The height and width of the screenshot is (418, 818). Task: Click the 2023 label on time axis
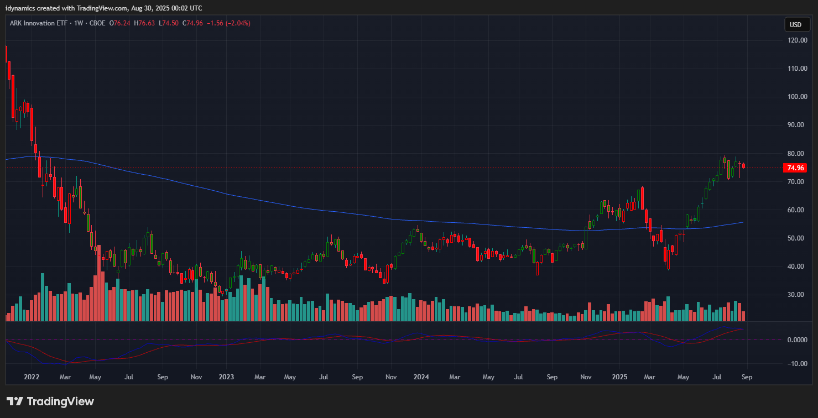pos(226,377)
